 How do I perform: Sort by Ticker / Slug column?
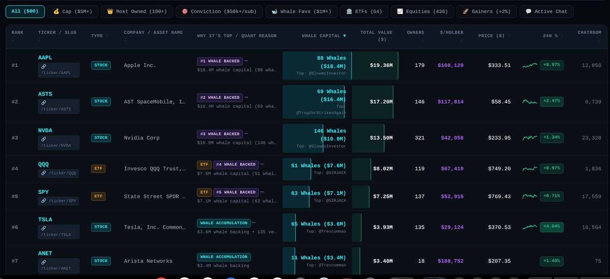click(57, 36)
